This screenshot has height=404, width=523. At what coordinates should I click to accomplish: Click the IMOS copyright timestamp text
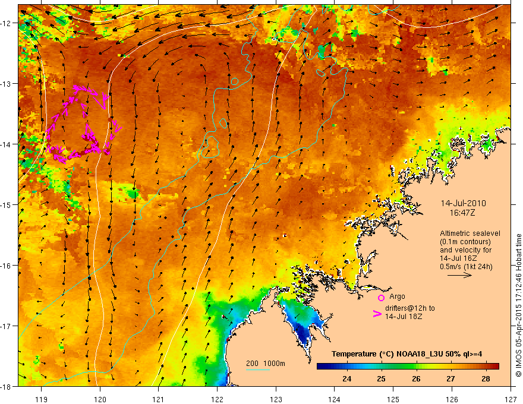tap(518, 306)
